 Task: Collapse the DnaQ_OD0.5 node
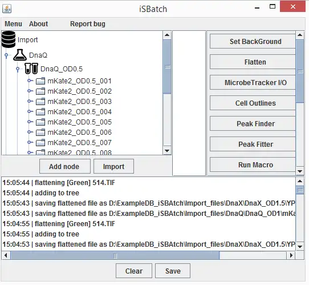[x=18, y=69]
